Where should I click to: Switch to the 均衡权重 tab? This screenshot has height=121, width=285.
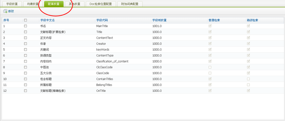click(33, 4)
